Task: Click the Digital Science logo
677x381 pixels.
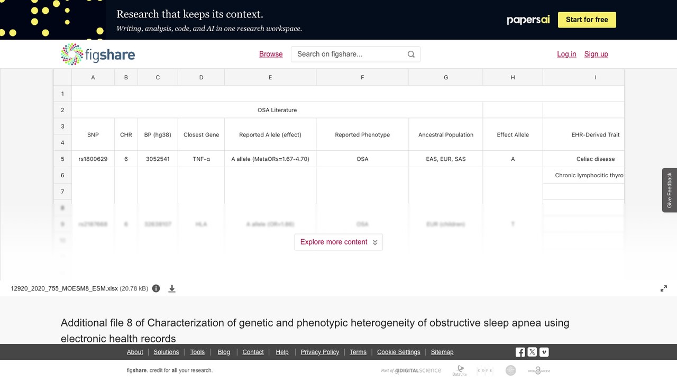Action: click(411, 370)
